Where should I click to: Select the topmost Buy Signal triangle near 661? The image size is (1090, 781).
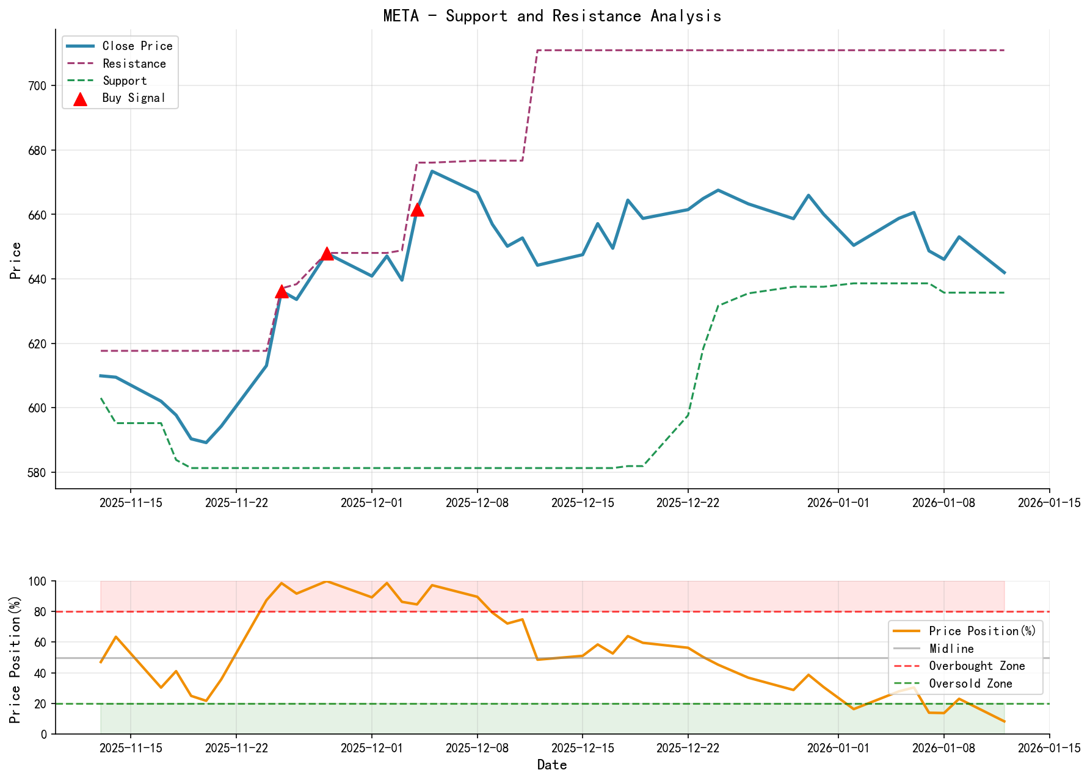click(x=417, y=211)
